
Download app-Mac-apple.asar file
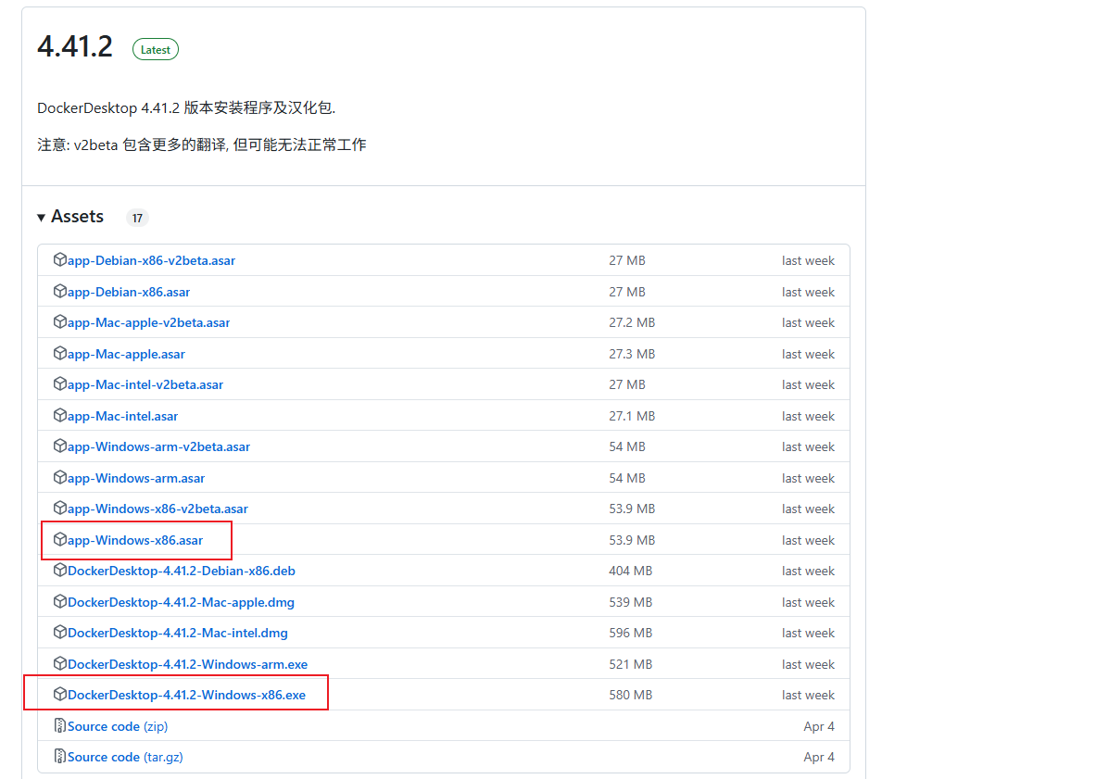(x=127, y=354)
